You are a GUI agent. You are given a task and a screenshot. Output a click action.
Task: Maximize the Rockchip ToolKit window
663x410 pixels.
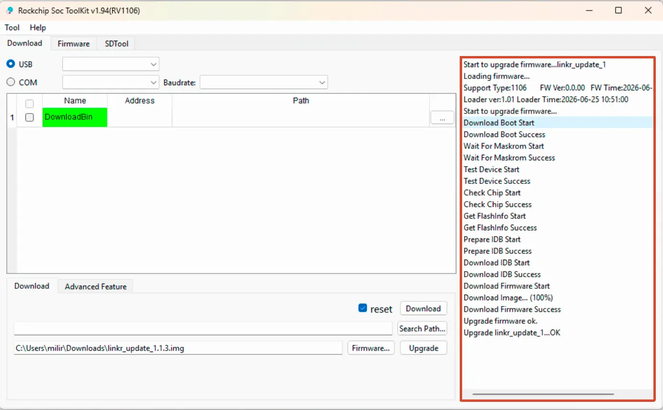[618, 11]
